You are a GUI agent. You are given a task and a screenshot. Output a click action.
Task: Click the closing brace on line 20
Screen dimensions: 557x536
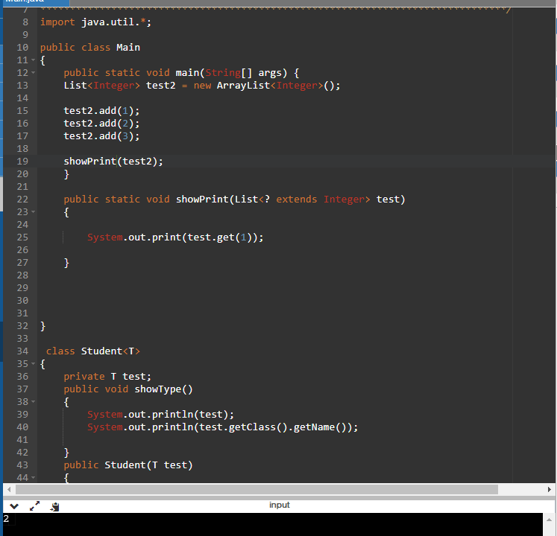pos(66,174)
